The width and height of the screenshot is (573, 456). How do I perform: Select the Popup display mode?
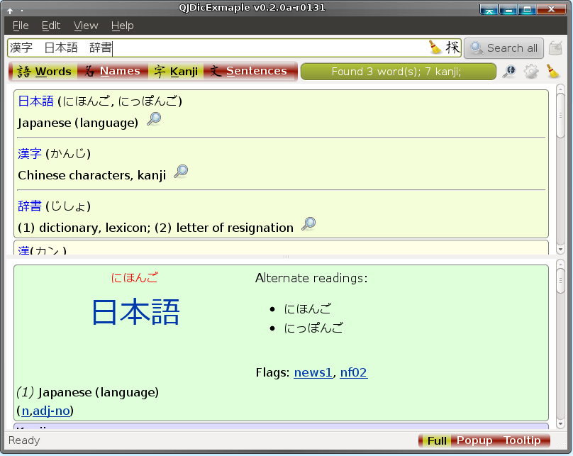pyautogui.click(x=474, y=440)
